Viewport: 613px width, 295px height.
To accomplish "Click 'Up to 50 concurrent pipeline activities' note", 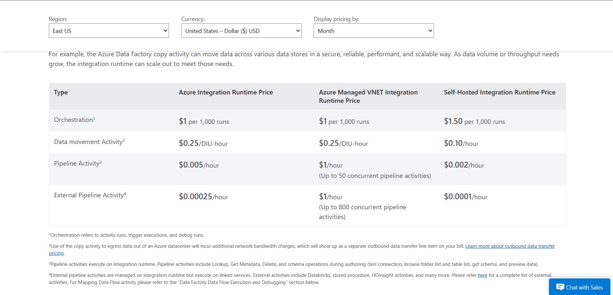I will click(x=375, y=176).
